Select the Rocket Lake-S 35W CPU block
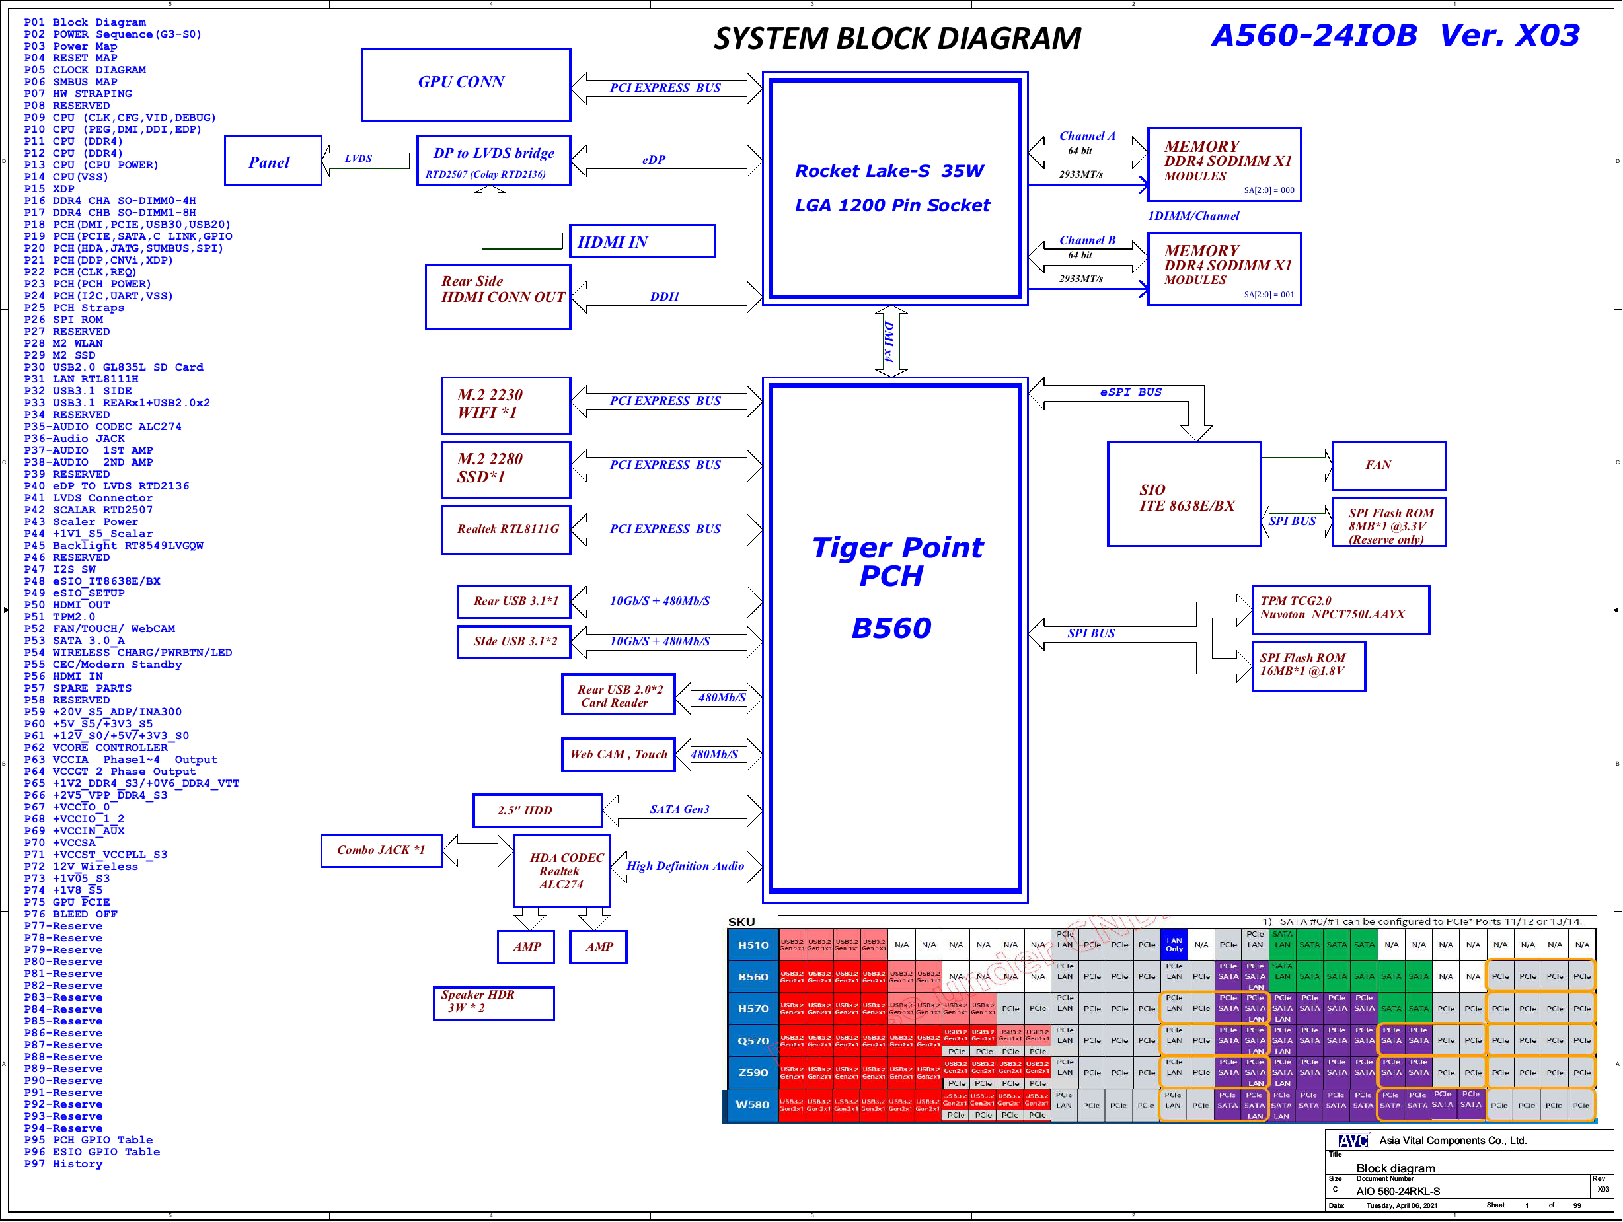The image size is (1623, 1222). (x=895, y=189)
